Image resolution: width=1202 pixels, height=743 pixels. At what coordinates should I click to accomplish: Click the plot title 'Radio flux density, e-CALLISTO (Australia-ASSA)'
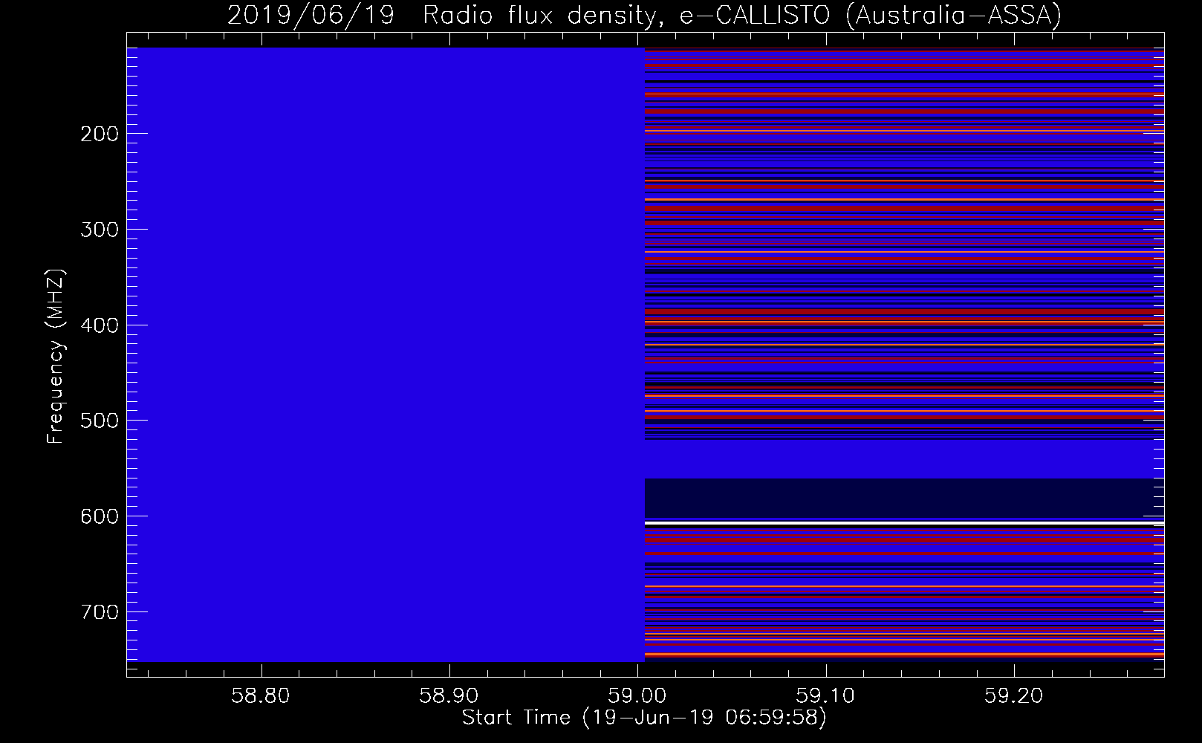741,15
